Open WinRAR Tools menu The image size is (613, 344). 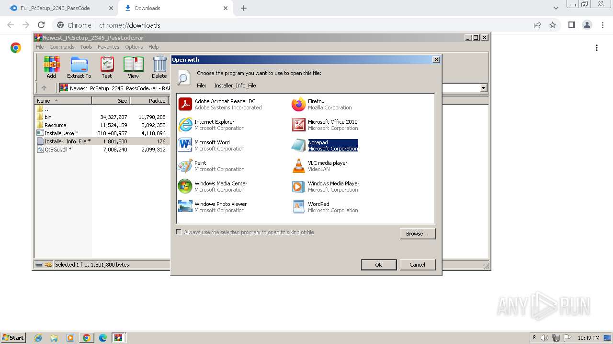coord(86,47)
